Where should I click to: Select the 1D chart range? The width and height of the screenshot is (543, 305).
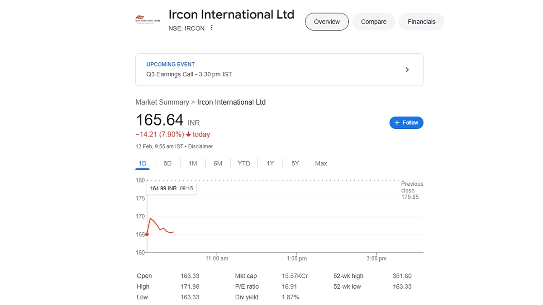coord(143,163)
